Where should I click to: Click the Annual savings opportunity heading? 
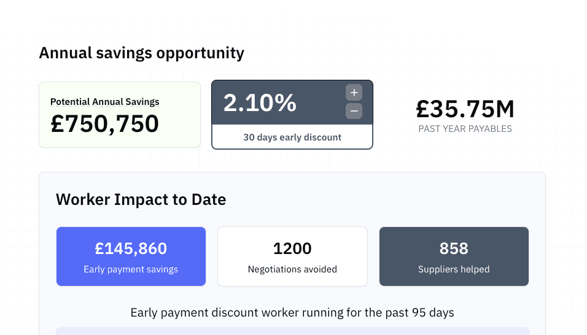(141, 53)
